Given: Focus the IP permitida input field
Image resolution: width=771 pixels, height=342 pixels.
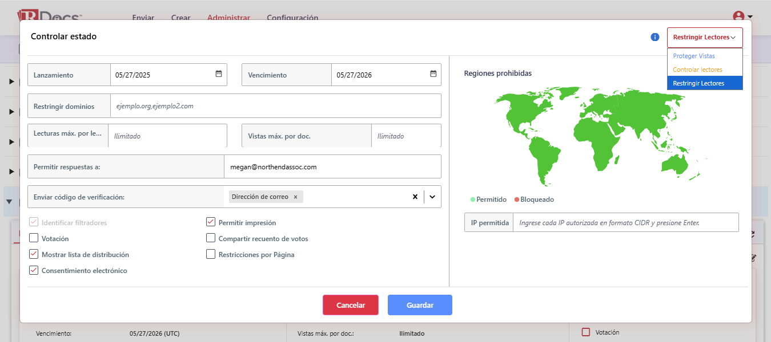Looking at the screenshot, I should [625, 223].
